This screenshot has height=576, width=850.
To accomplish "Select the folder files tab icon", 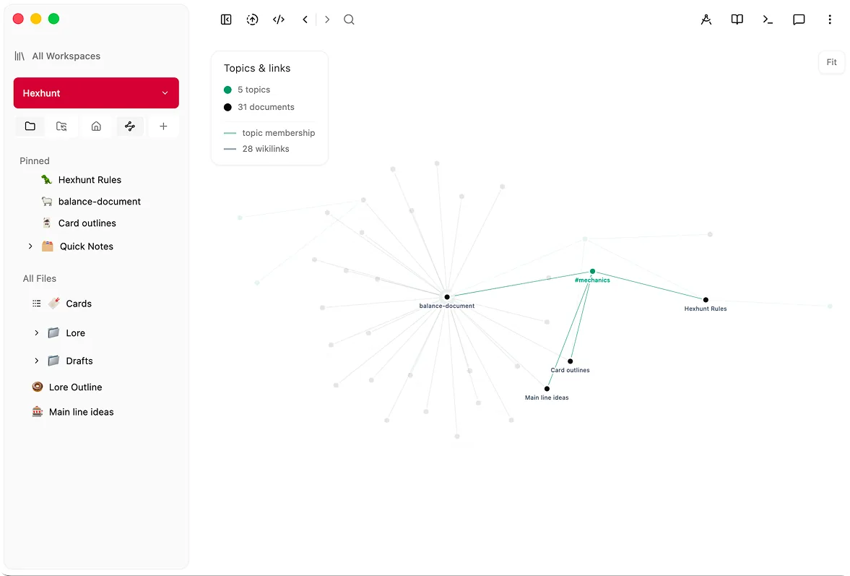I will (x=30, y=126).
